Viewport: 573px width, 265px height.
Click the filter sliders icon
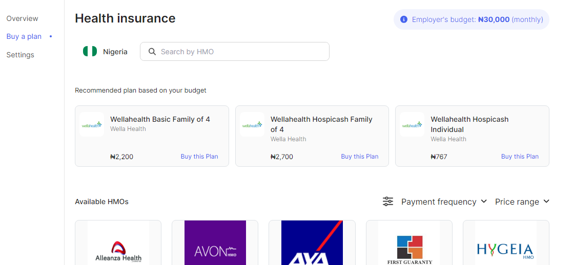coord(388,202)
